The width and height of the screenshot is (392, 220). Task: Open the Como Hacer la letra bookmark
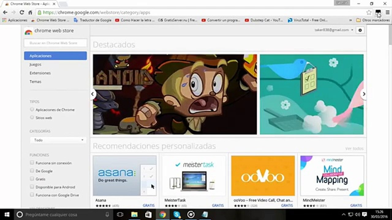pyautogui.click(x=135, y=20)
